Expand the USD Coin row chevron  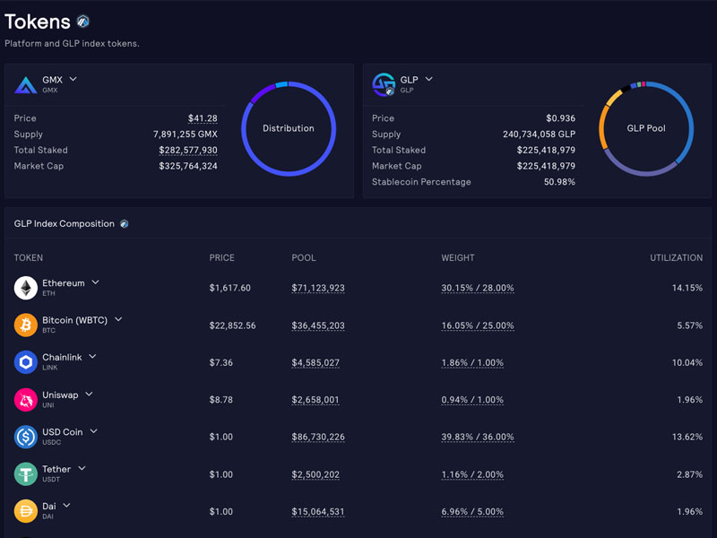[x=93, y=431]
